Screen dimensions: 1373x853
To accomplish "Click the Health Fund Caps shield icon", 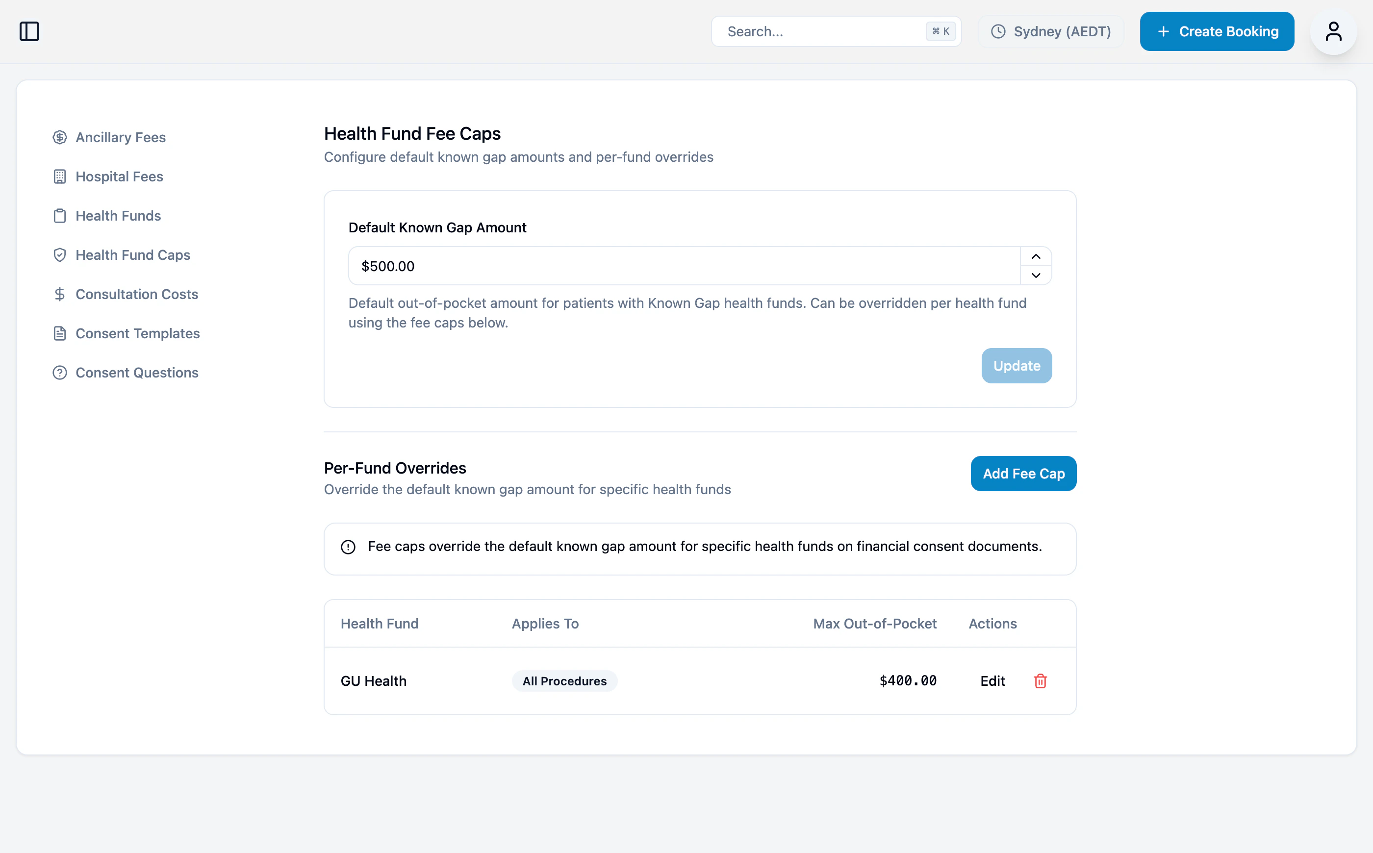I will click(60, 255).
